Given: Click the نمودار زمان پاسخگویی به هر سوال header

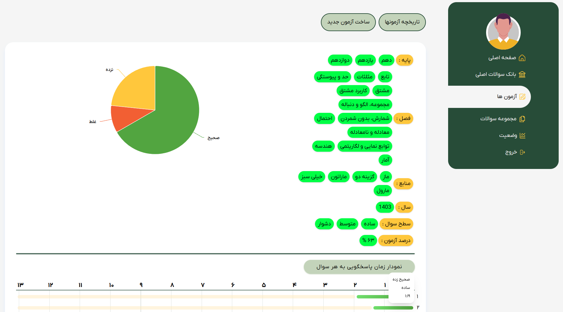Looking at the screenshot, I should point(359,267).
